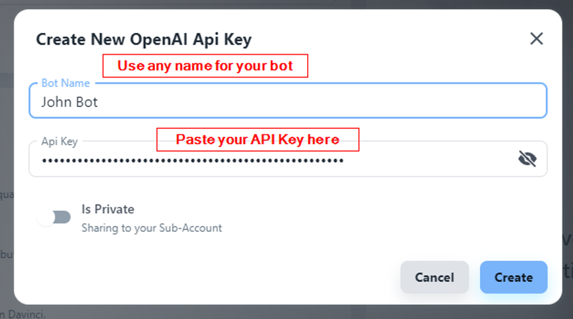Click the floating "Bot Name" field label
Image resolution: width=573 pixels, height=319 pixels.
point(65,83)
